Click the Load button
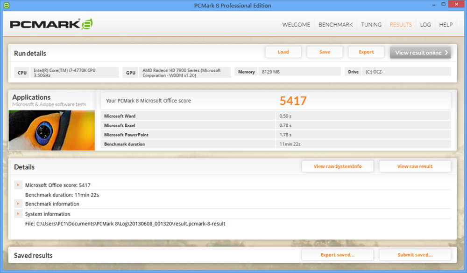Viewport: 467px width, 273px height. [x=283, y=52]
